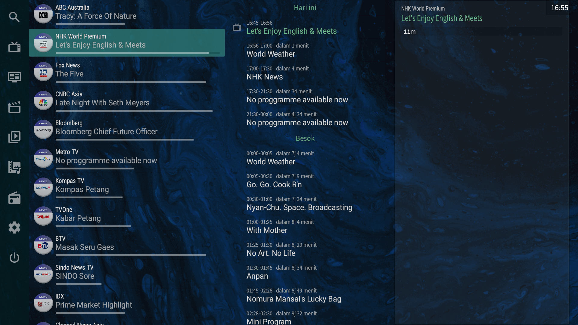
Task: Click CNBC Asia progress bar
Action: pos(134,111)
